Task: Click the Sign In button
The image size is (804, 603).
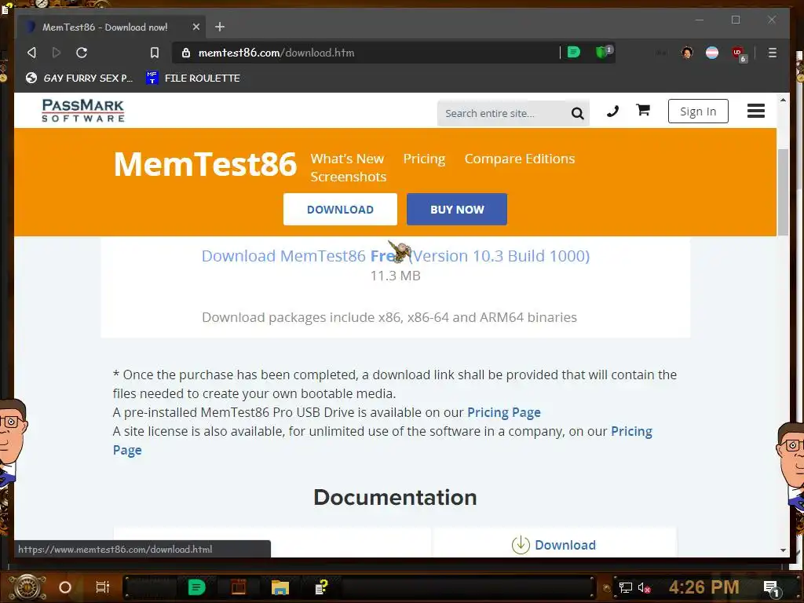Action: click(x=698, y=111)
